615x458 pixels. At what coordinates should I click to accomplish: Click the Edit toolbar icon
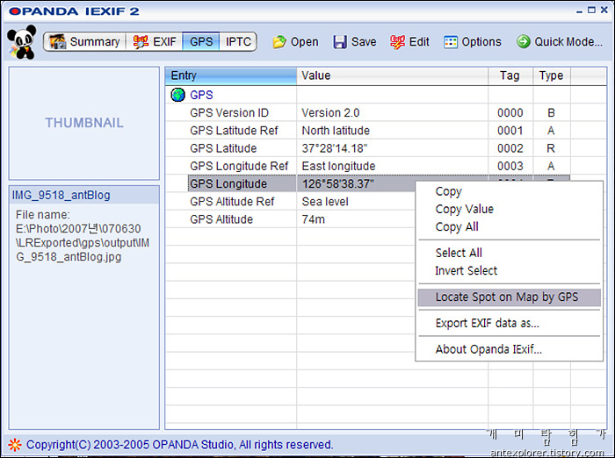point(397,42)
